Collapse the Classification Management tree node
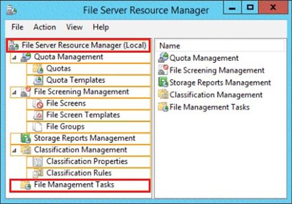This screenshot has height=204, width=292. [x=14, y=151]
